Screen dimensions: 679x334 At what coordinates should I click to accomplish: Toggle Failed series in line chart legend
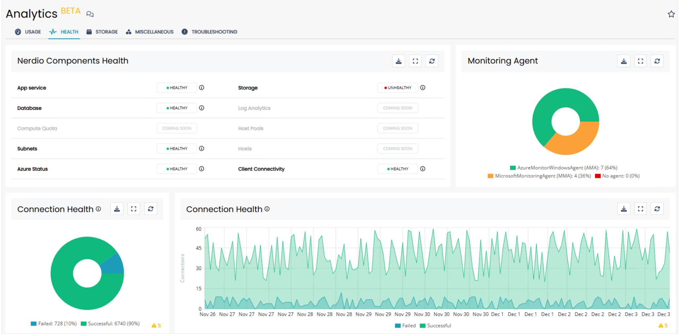405,326
